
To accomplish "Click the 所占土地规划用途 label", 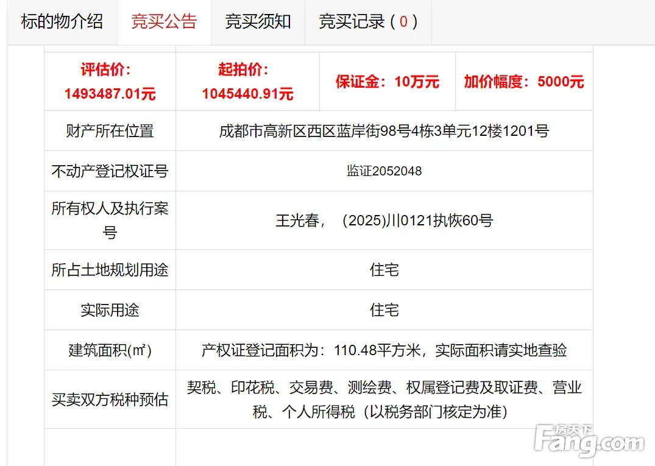I will pos(110,270).
